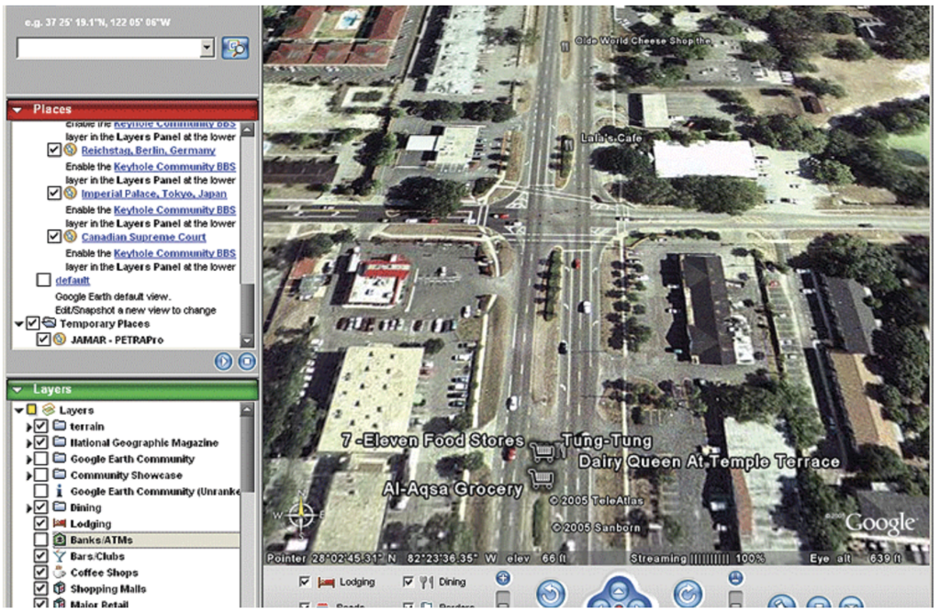Click the Lala's Cafe dining marker

[567, 142]
